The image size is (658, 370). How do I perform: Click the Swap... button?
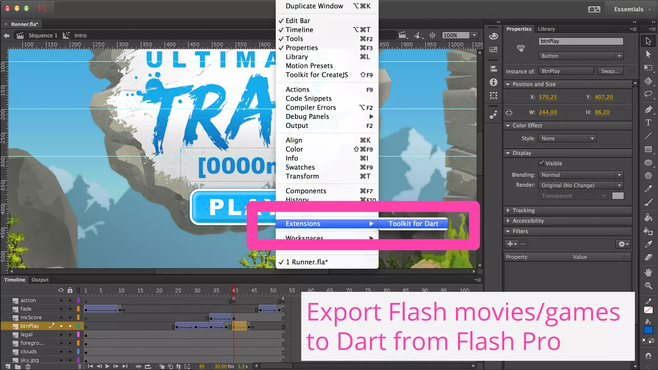click(610, 71)
